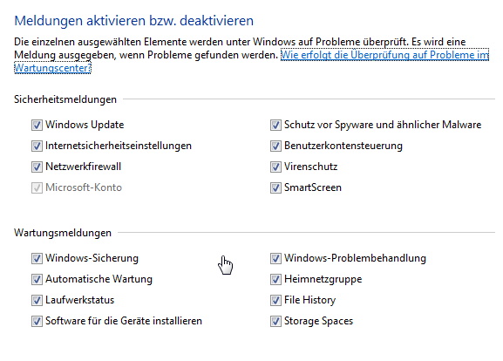Click the Windows Update label text
Viewport: 503px width, 361px height.
tap(85, 125)
